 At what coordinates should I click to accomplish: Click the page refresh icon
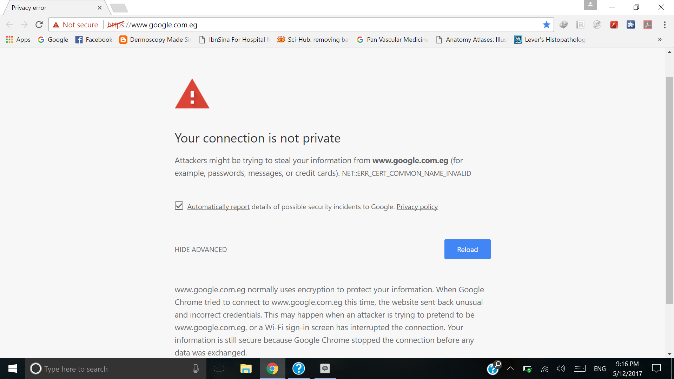pos(39,25)
